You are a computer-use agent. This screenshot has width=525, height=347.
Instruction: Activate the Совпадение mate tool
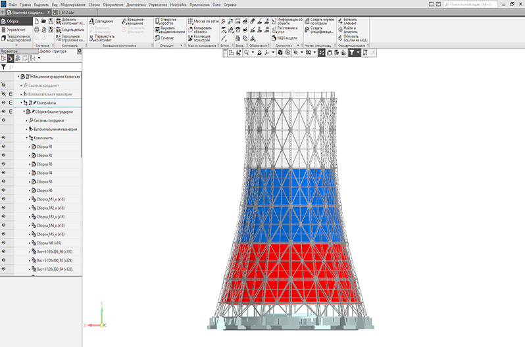pyautogui.click(x=104, y=21)
